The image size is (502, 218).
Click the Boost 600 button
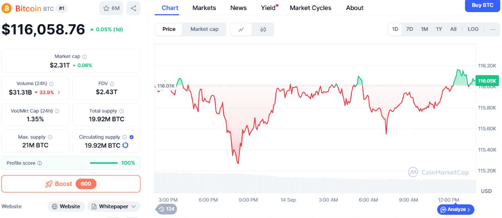(x=71, y=184)
